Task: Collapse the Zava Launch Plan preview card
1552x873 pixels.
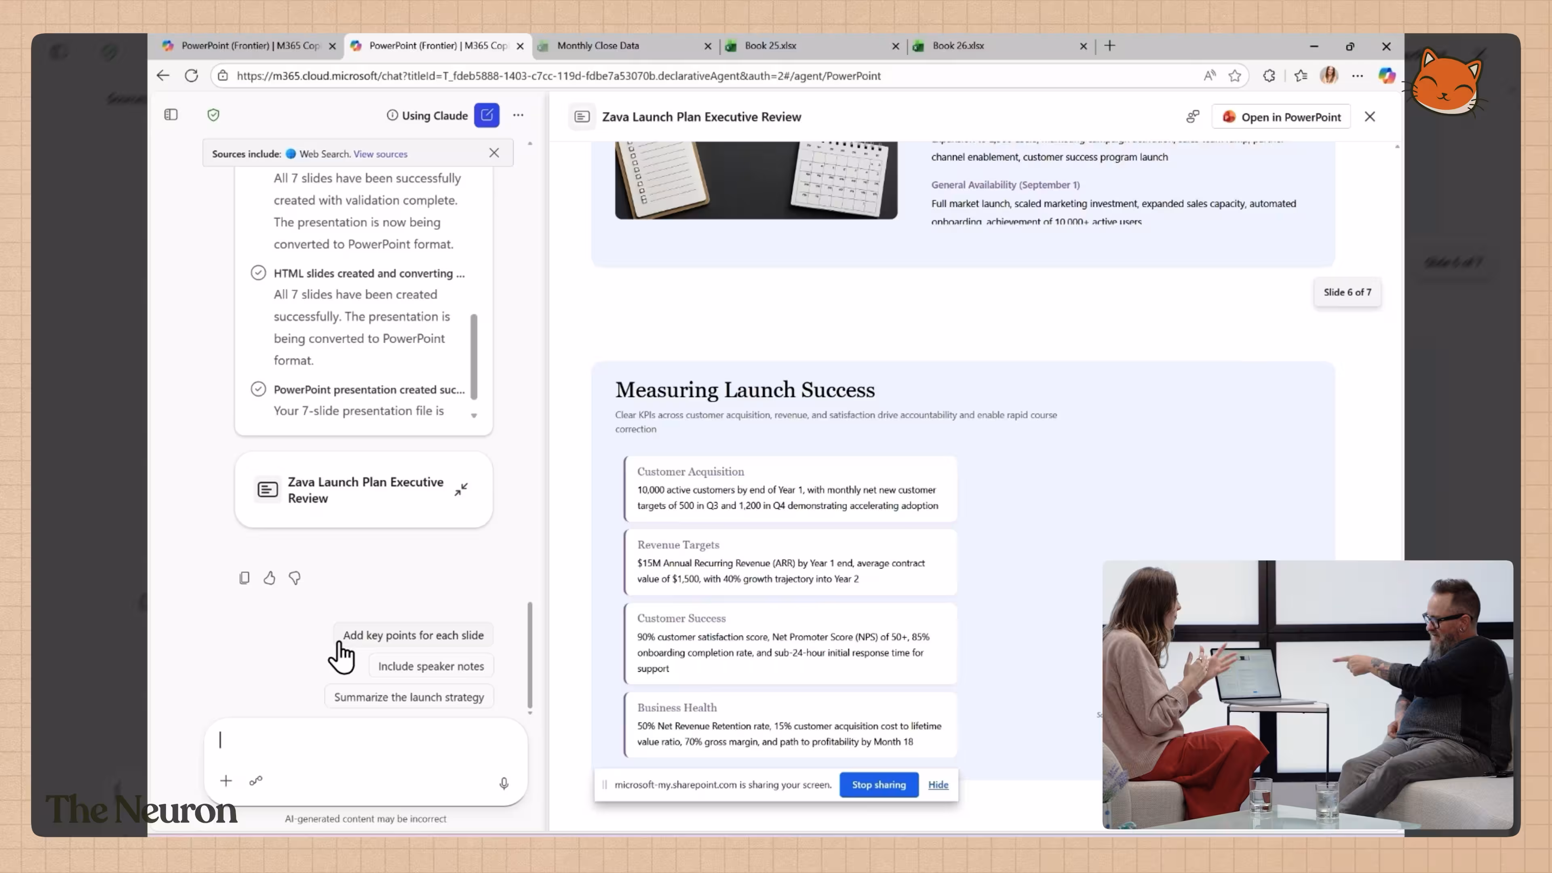Action: tap(462, 489)
